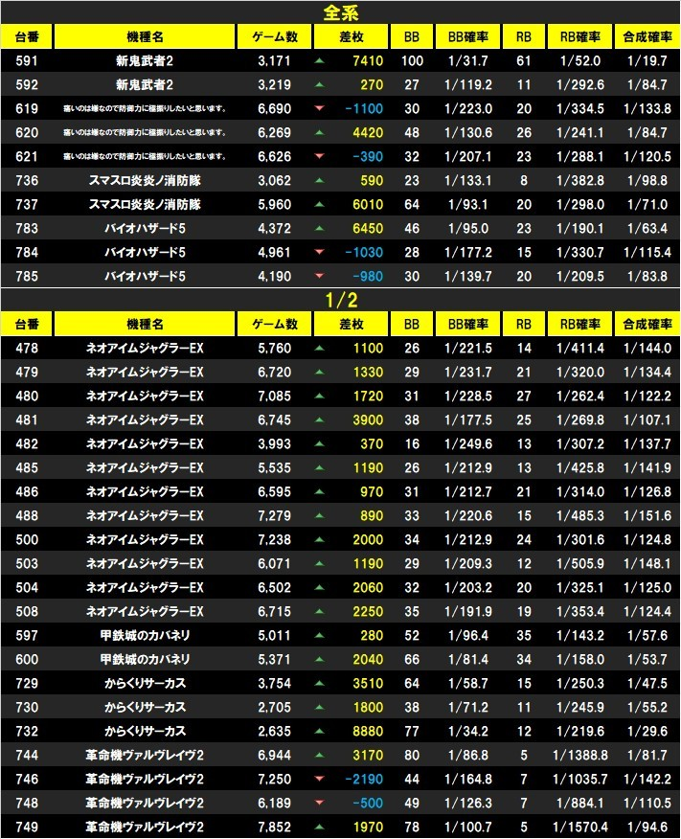Click 革命機ヴァルヴレイヴ2 in row 744
This screenshot has height=839, width=681.
145,755
